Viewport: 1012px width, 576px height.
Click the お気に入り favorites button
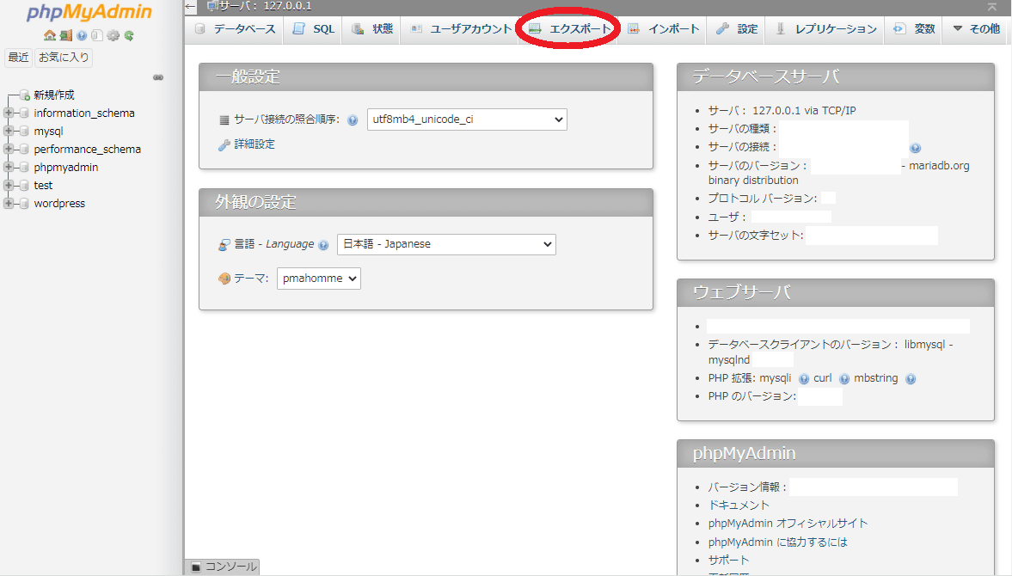tap(64, 58)
